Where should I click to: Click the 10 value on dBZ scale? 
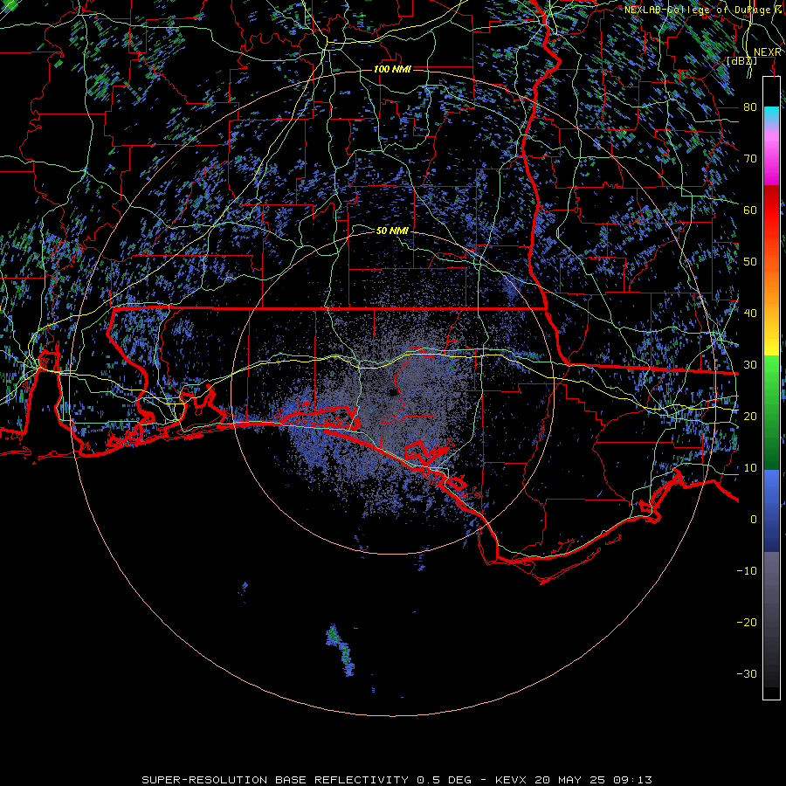tap(750, 468)
